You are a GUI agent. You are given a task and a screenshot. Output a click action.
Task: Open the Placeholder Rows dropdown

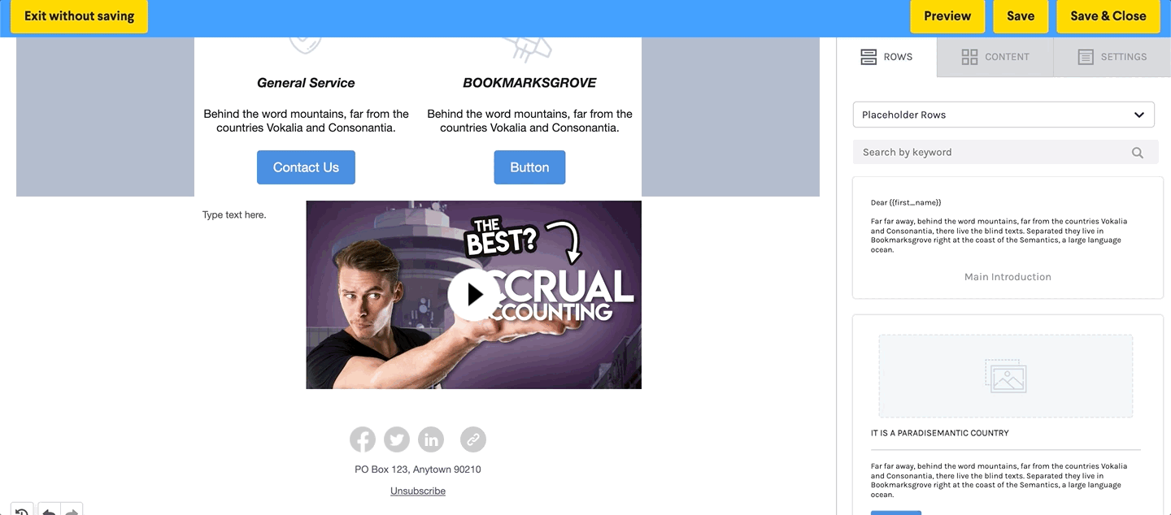pyautogui.click(x=1003, y=115)
